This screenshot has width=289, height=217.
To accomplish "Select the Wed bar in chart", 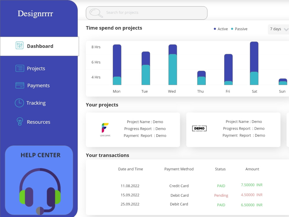I will pyautogui.click(x=173, y=65).
